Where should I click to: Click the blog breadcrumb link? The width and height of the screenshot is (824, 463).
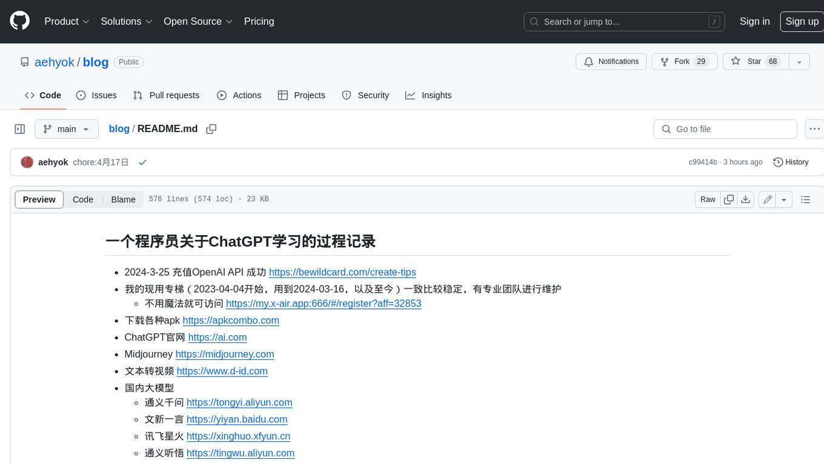pyautogui.click(x=119, y=128)
